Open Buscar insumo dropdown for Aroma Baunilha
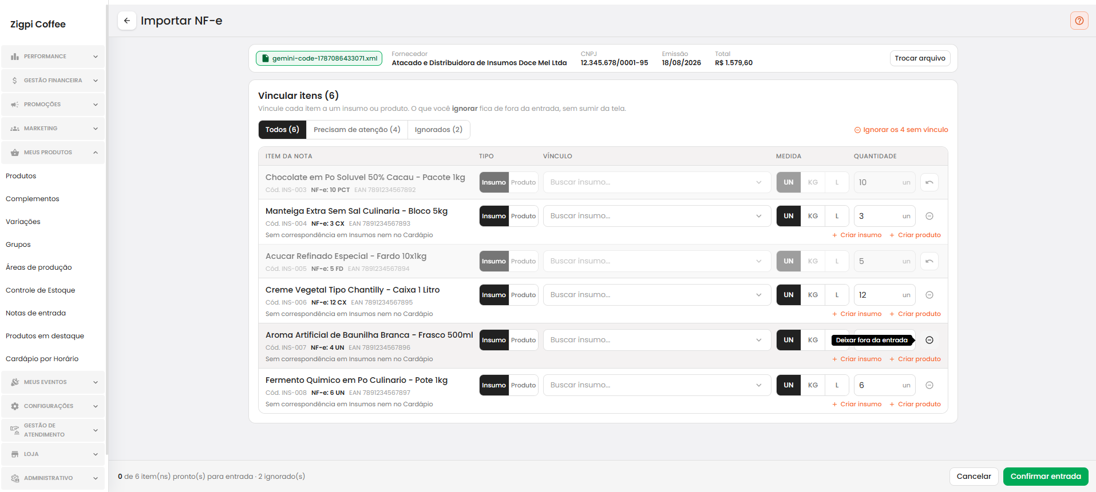The height and width of the screenshot is (492, 1096). [x=656, y=340]
